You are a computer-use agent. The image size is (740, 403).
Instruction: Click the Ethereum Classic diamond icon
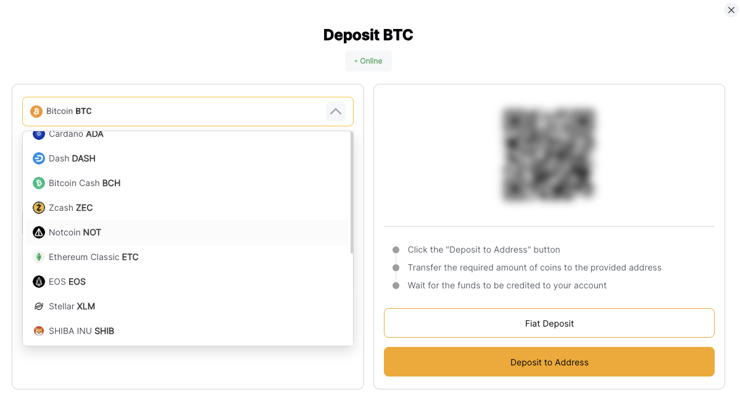coord(39,257)
